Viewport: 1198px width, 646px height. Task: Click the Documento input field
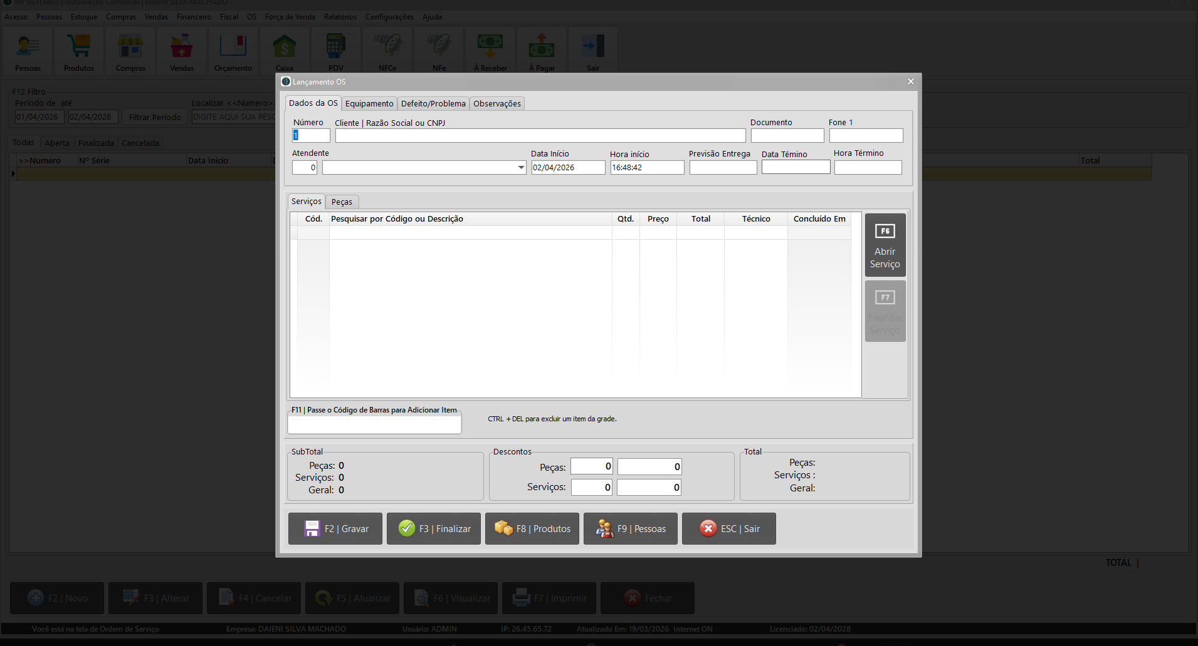(x=787, y=136)
